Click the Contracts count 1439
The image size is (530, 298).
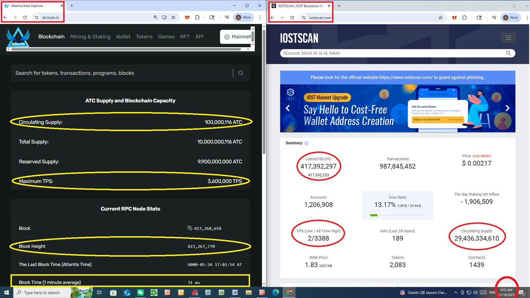pyautogui.click(x=477, y=265)
